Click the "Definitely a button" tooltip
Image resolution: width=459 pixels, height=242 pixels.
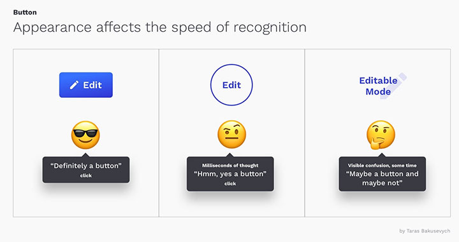86,170
